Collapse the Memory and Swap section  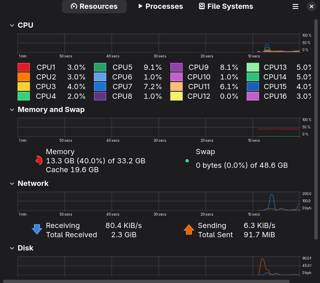tap(12, 110)
